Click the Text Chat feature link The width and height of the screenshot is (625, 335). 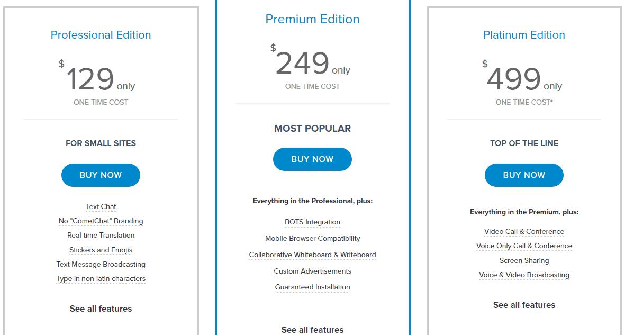click(101, 207)
